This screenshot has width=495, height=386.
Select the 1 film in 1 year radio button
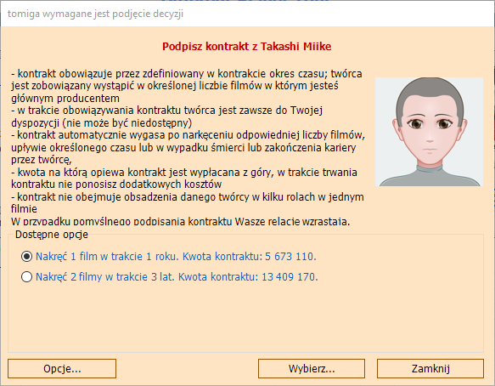tap(26, 256)
